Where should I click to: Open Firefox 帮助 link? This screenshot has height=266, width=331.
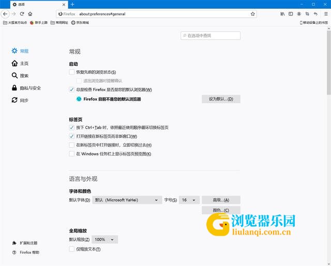pyautogui.click(x=25, y=252)
